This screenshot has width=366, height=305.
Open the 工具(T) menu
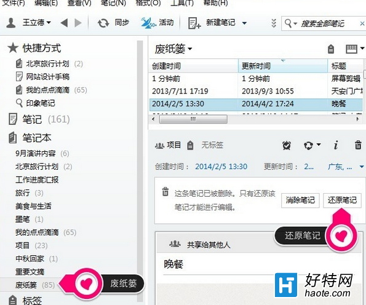click(x=182, y=3)
